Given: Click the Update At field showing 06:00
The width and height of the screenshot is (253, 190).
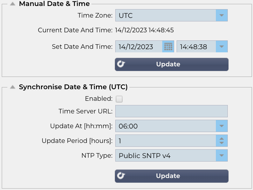Looking at the screenshot, I should point(165,126).
